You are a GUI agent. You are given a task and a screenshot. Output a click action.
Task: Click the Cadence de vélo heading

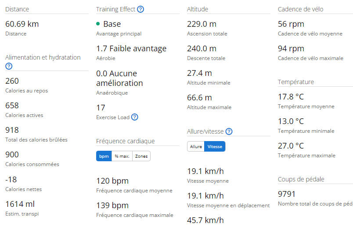pos(300,9)
